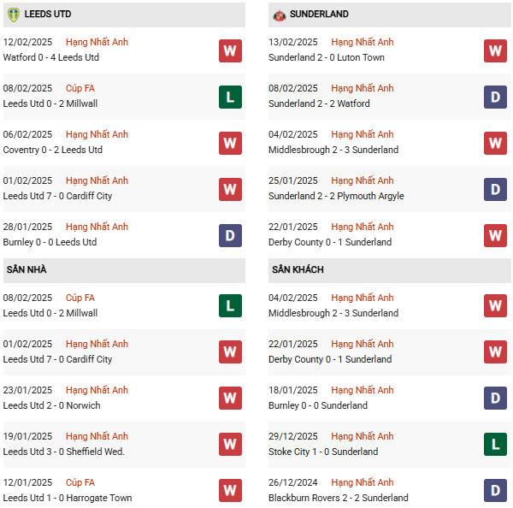Open Cúp FA link on Leeds-Harrogate Town row
Viewport: 513px width, 508px height.
(80, 482)
